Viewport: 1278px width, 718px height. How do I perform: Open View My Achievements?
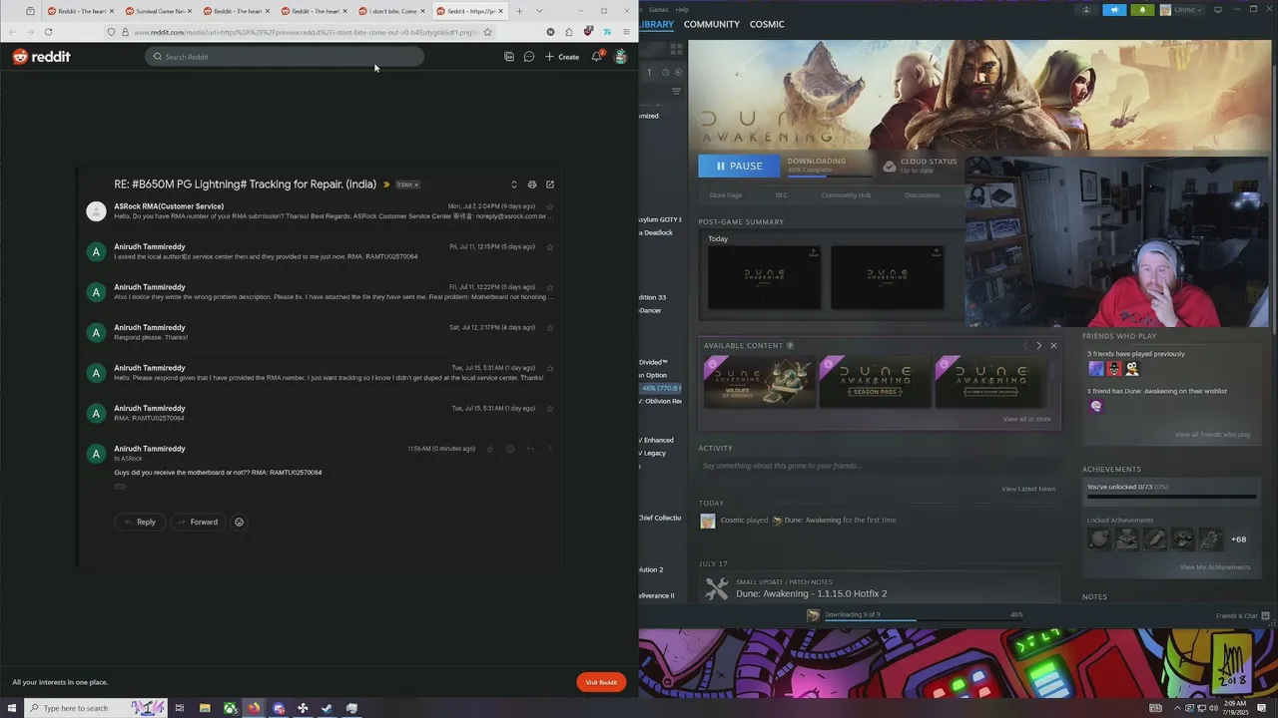pyautogui.click(x=1215, y=567)
